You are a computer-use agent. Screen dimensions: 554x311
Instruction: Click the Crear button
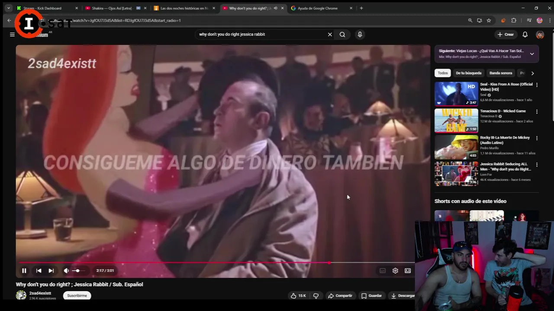click(x=506, y=35)
